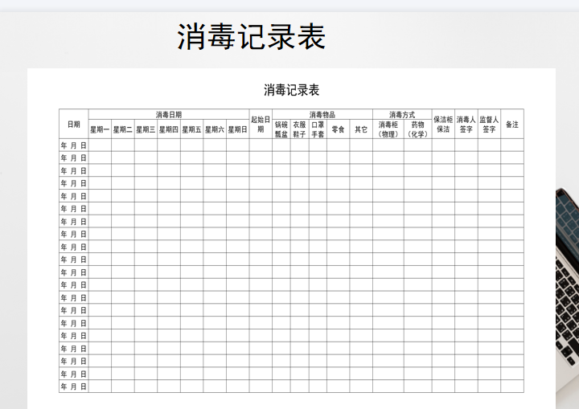
Task: Click the 监督人签字 column header
Action: tap(489, 125)
